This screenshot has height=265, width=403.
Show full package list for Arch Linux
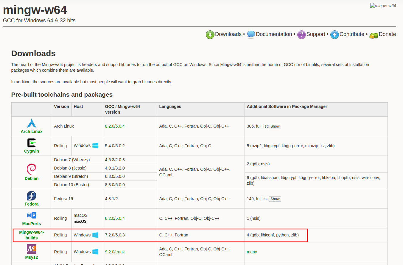pos(275,126)
